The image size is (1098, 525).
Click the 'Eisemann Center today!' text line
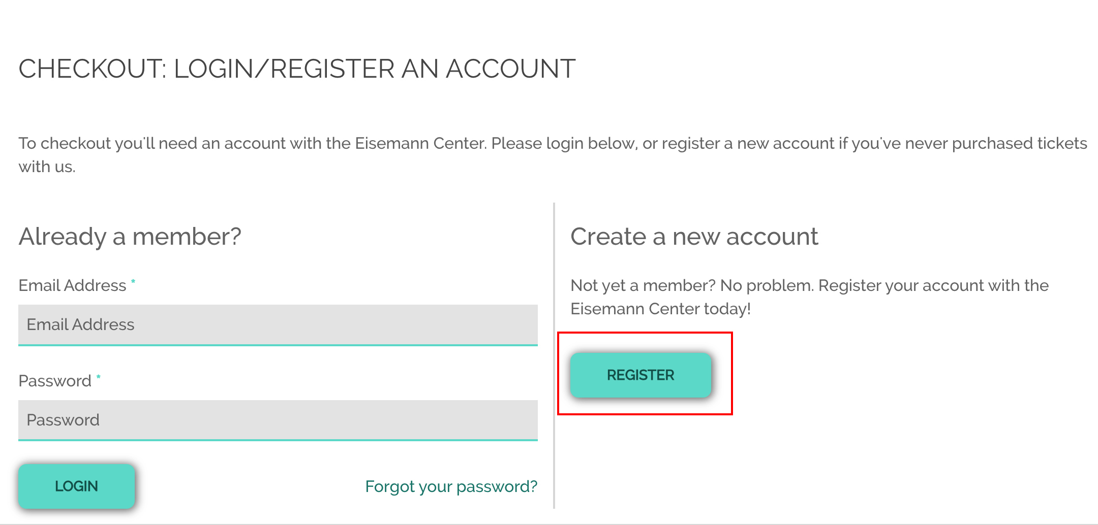click(x=660, y=309)
